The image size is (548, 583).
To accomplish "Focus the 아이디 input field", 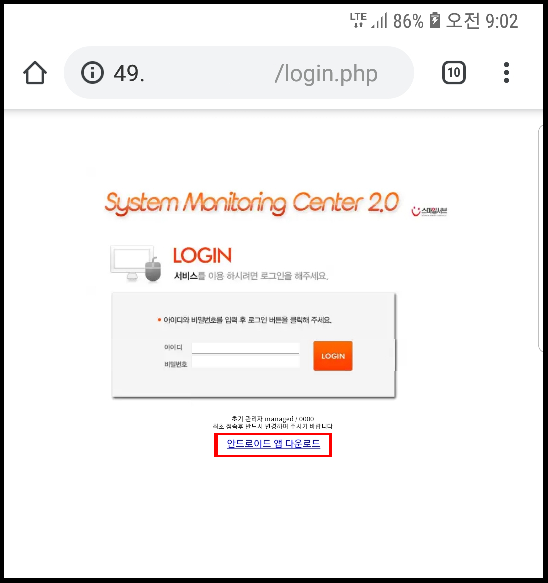I will pos(245,348).
